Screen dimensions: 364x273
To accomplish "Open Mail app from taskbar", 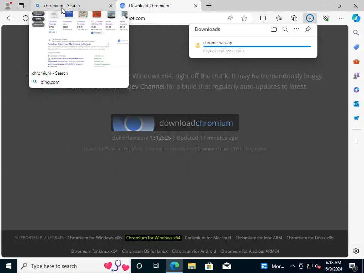I will (x=226, y=266).
